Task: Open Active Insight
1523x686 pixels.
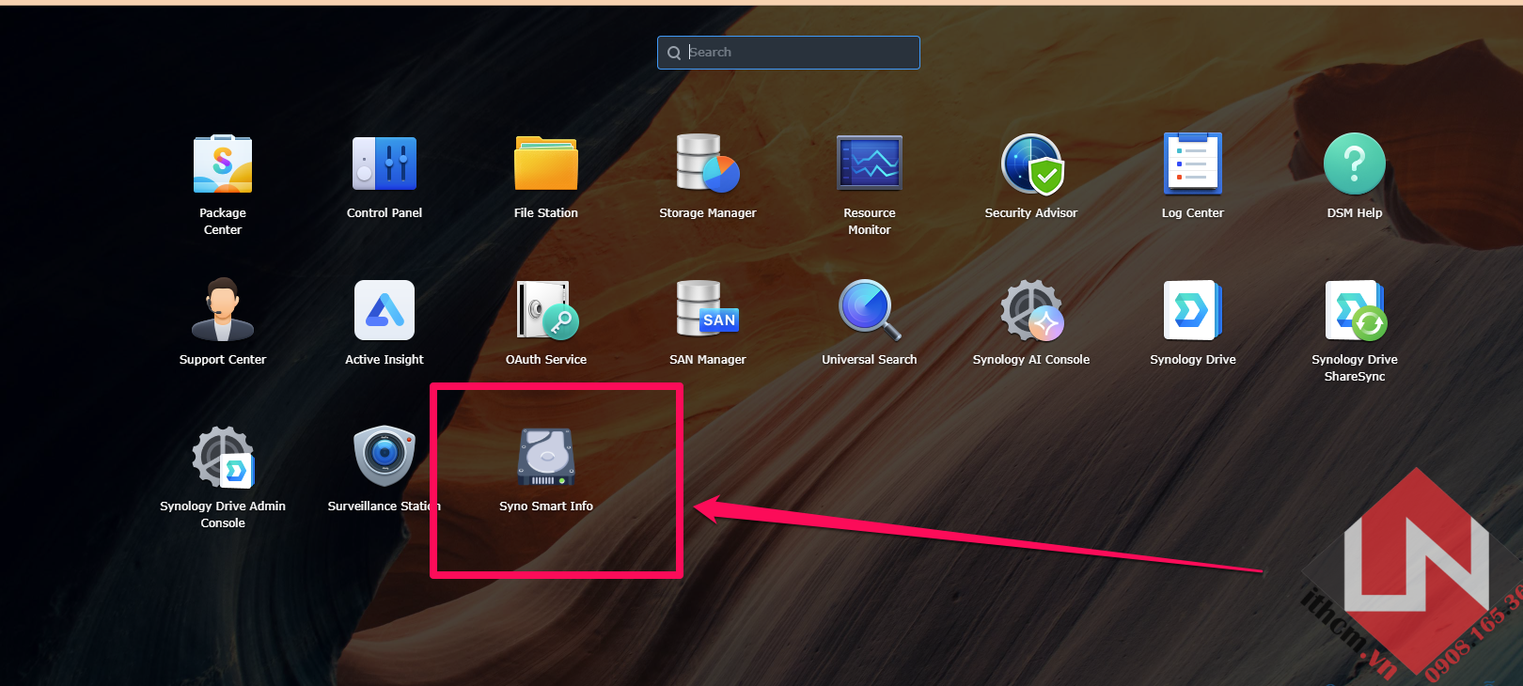Action: pos(385,310)
